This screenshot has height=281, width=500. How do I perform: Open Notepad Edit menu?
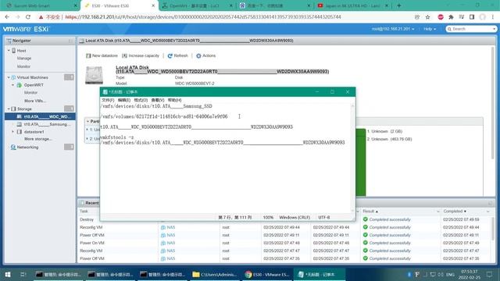point(124,100)
